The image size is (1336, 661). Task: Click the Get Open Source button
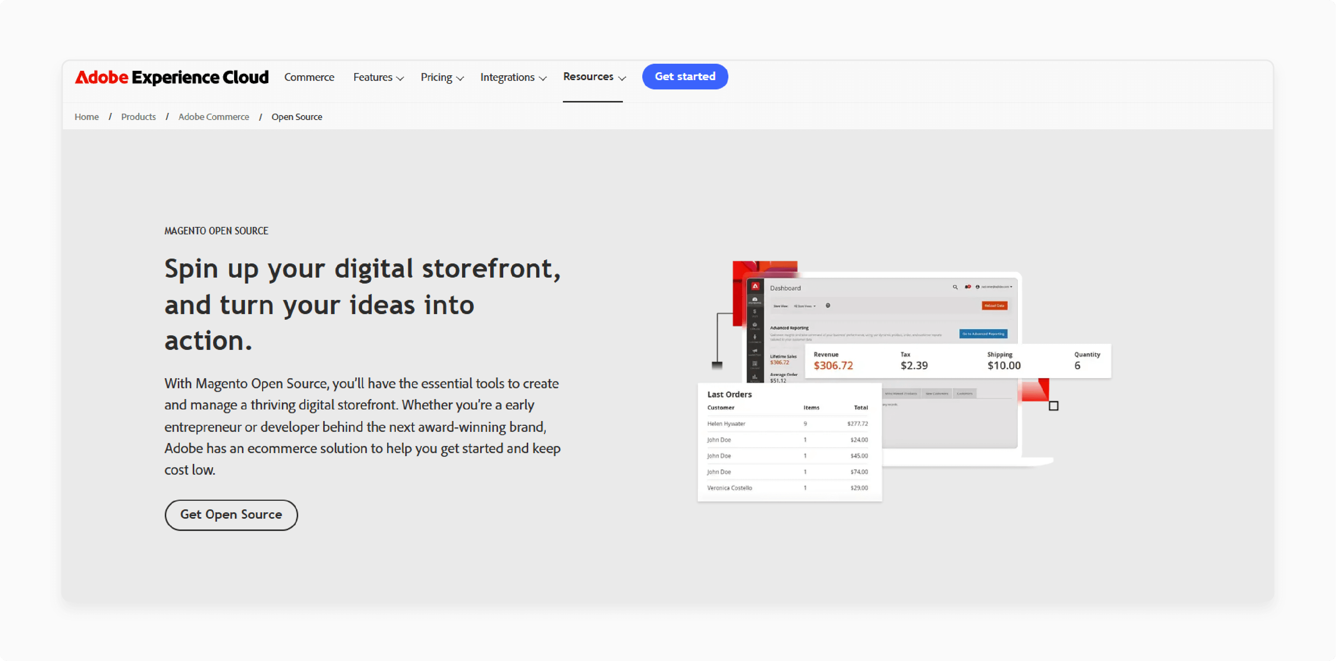tap(230, 514)
